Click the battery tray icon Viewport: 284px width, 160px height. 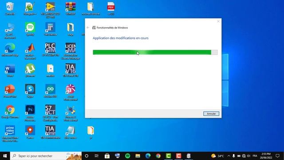point(239,156)
